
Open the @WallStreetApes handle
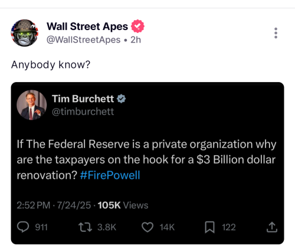83,40
